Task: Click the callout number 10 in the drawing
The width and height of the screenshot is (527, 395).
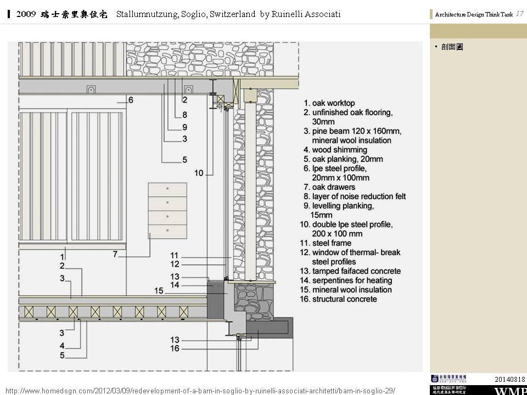Action: (199, 173)
